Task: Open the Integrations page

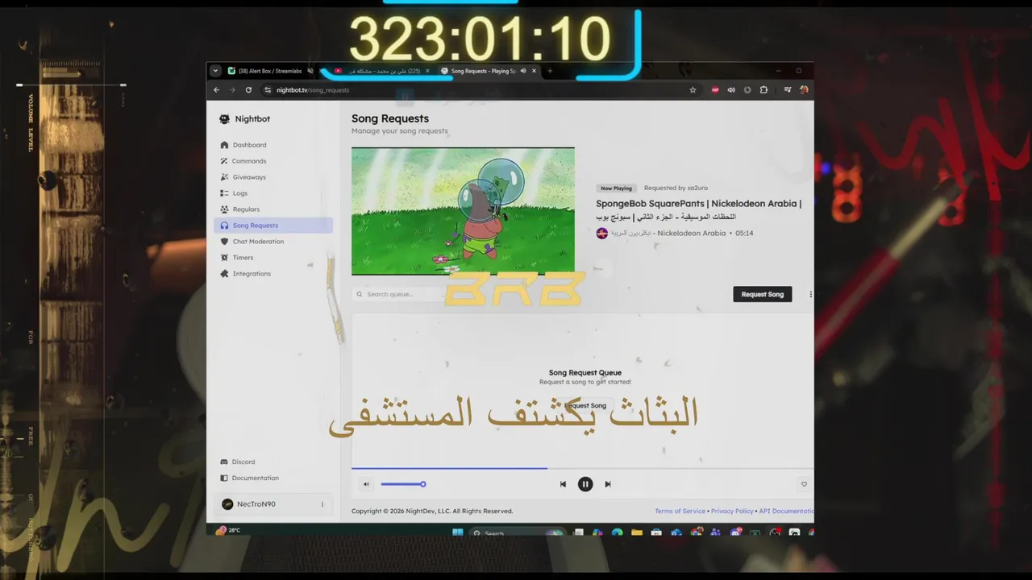Action: [252, 274]
